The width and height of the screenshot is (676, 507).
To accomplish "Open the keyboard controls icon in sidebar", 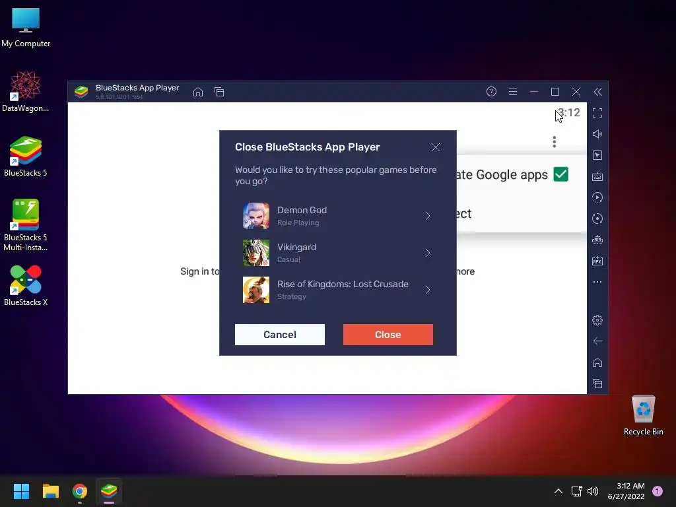I will [597, 176].
